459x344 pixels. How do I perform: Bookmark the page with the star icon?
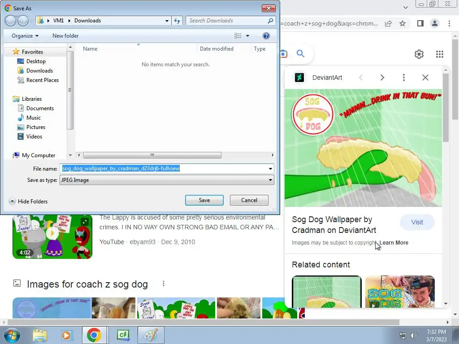pos(403,23)
